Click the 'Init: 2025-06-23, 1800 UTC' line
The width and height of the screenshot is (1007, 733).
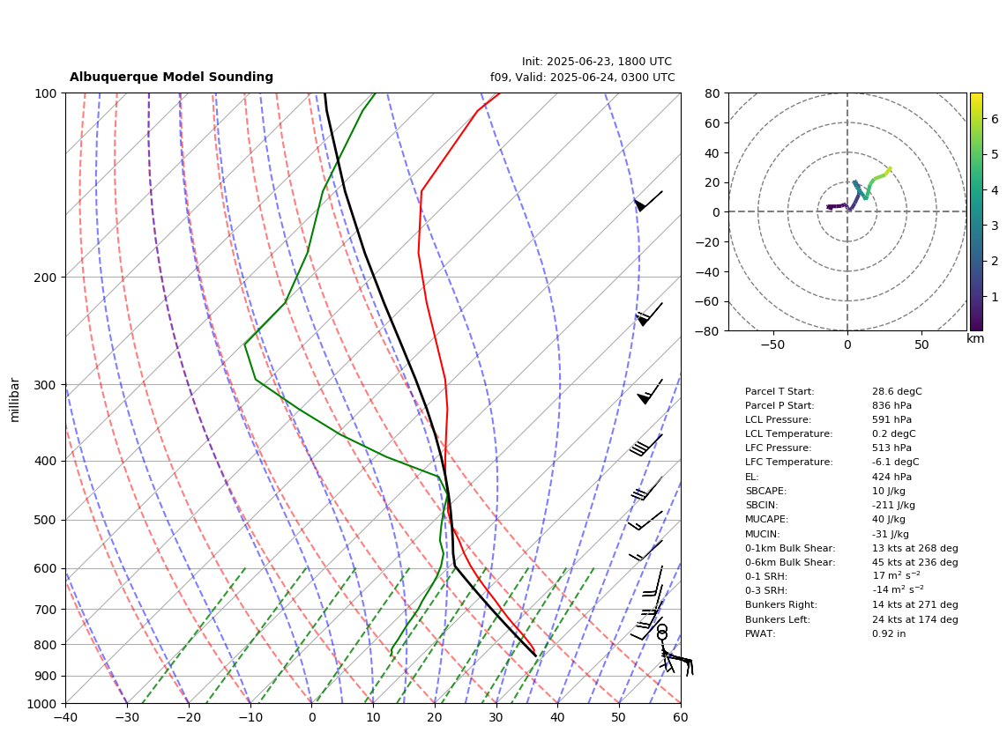click(597, 62)
